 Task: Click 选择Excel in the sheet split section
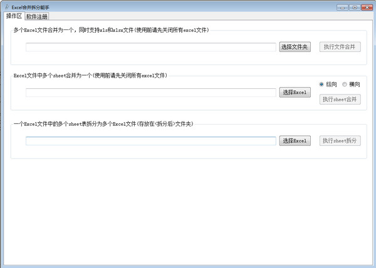[x=295, y=141]
